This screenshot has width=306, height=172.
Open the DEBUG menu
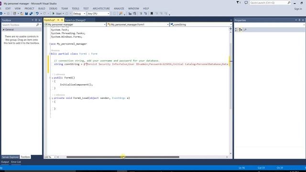(x=53, y=9)
